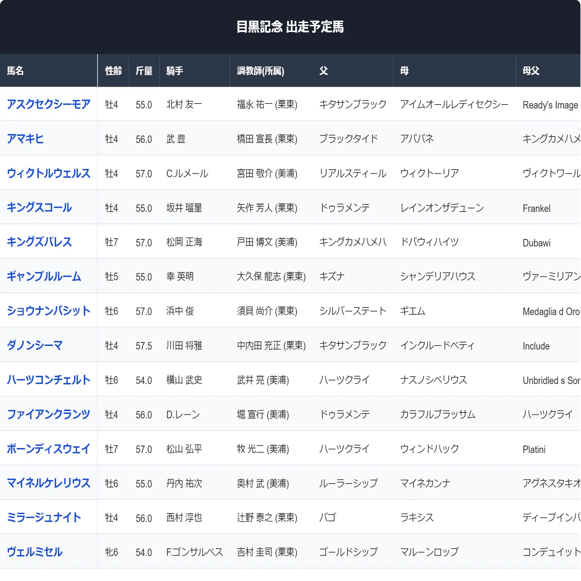Screen dimensions: 581x581
Task: Select jockey cell 北村 友一
Action: (194, 104)
